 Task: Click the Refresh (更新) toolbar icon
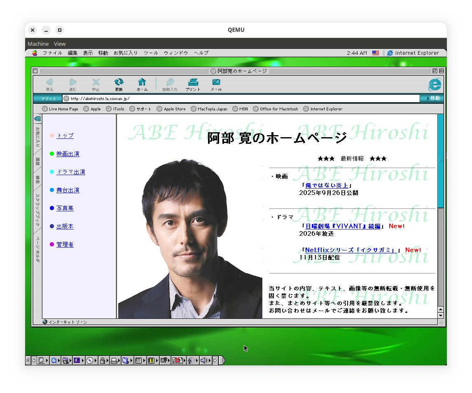[119, 84]
